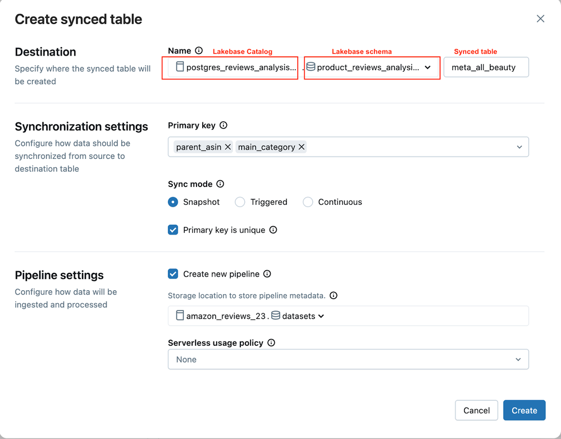561x439 pixels.
Task: Click the Create button
Action: coord(524,410)
